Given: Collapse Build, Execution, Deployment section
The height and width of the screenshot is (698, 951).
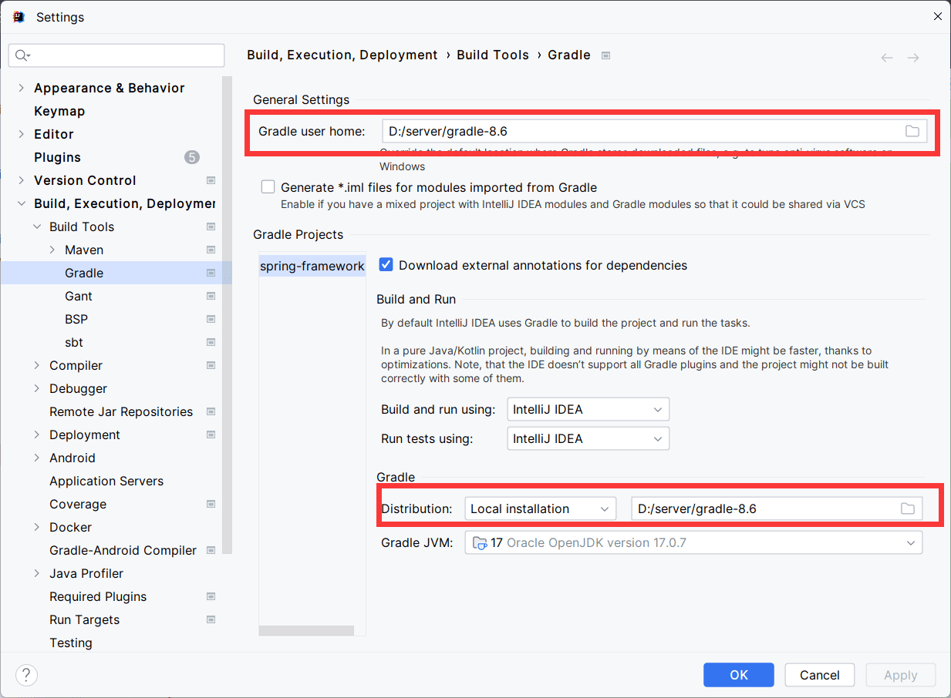Looking at the screenshot, I should (x=21, y=203).
